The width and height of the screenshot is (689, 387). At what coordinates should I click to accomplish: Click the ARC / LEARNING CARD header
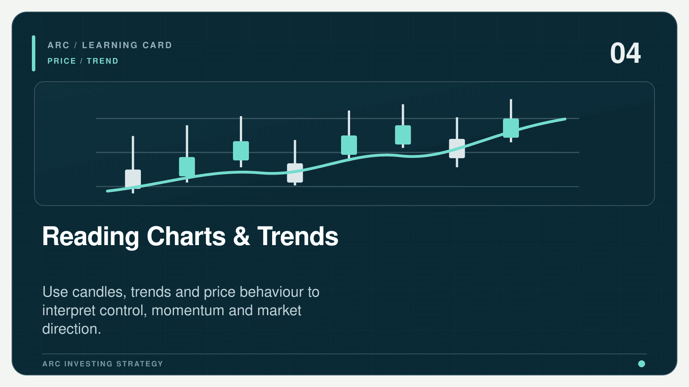110,45
